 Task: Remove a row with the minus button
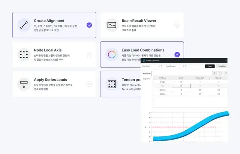pyautogui.click(x=220, y=72)
